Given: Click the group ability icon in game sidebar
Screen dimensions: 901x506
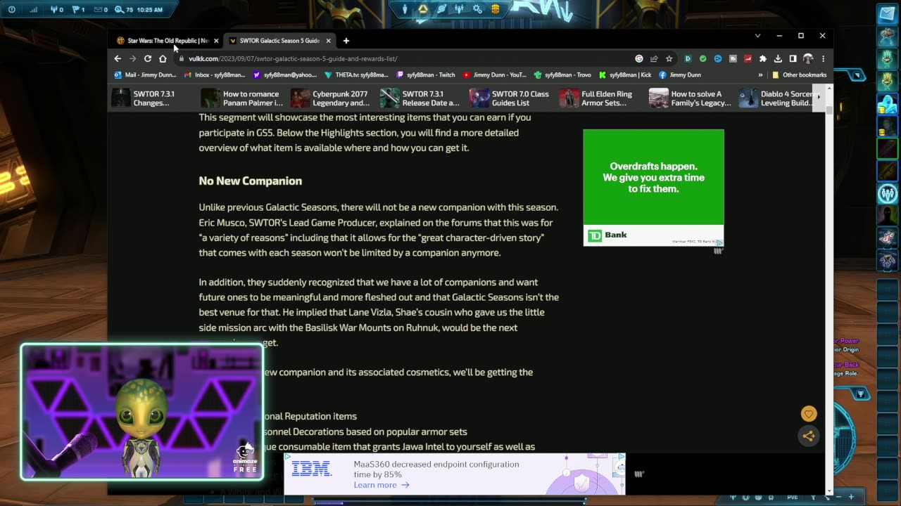Looking at the screenshot, I should [887, 193].
